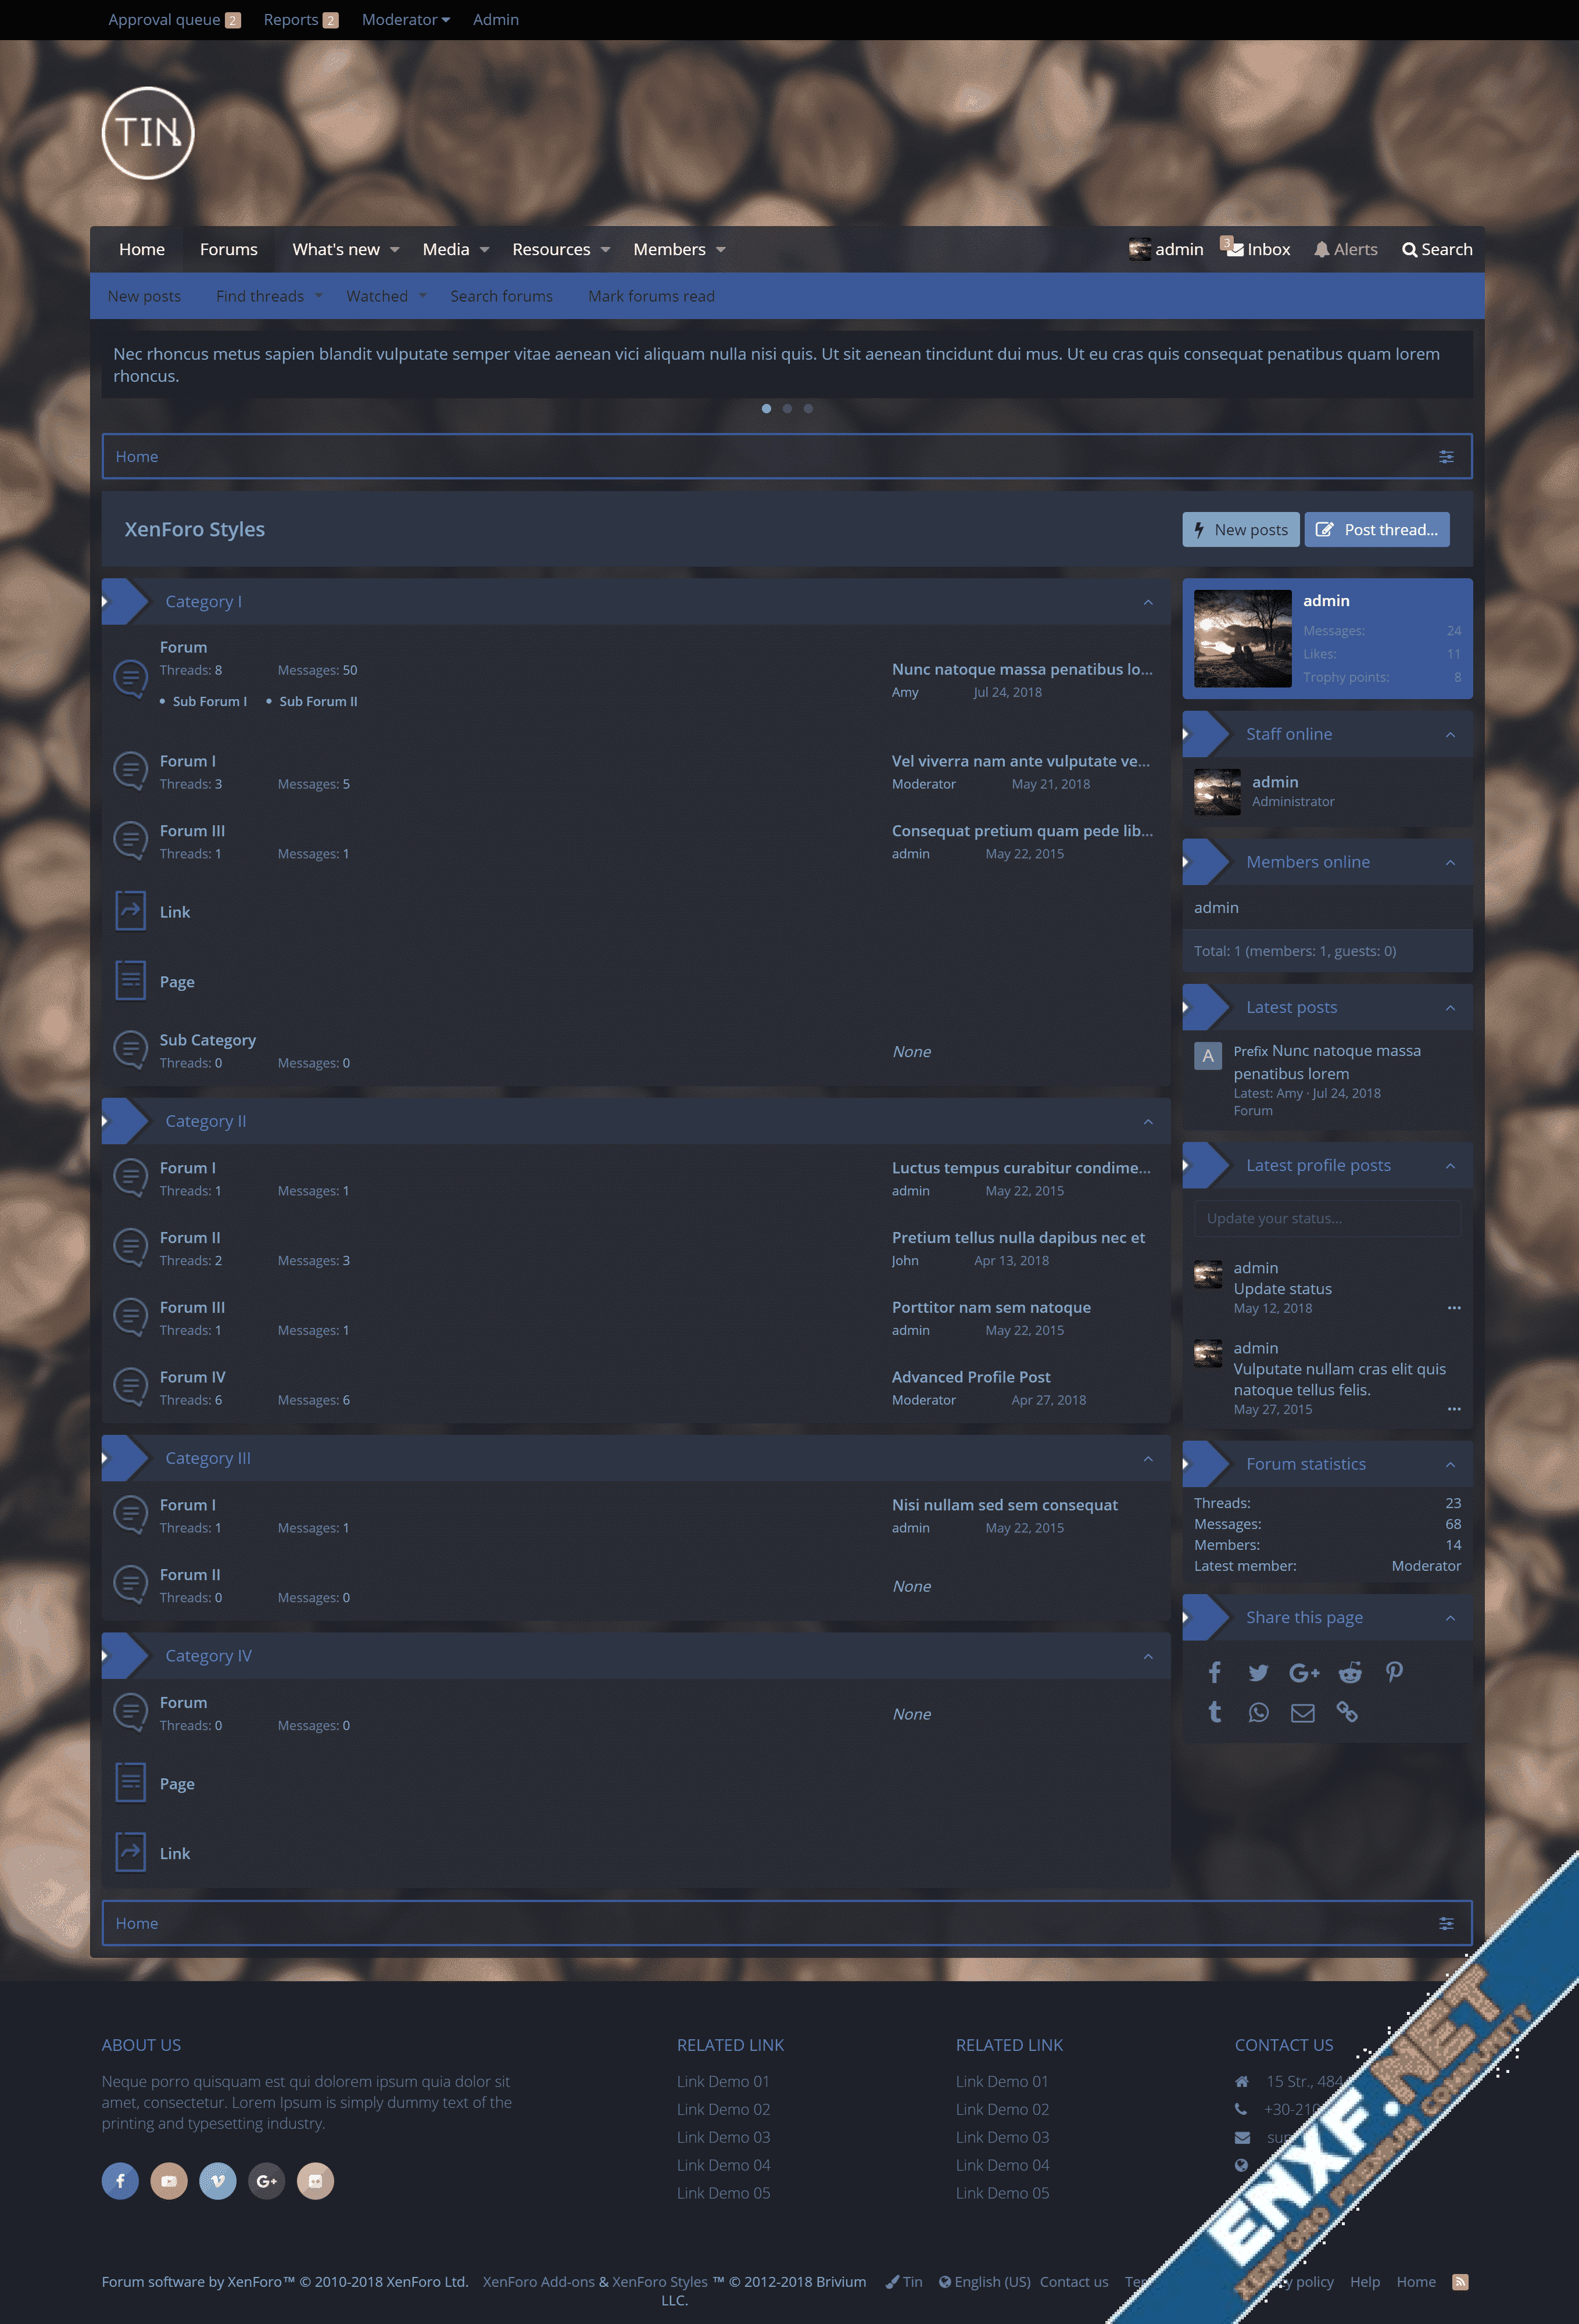This screenshot has height=2324, width=1579.
Task: Expand the Moderator menu in the top bar
Action: [x=405, y=20]
